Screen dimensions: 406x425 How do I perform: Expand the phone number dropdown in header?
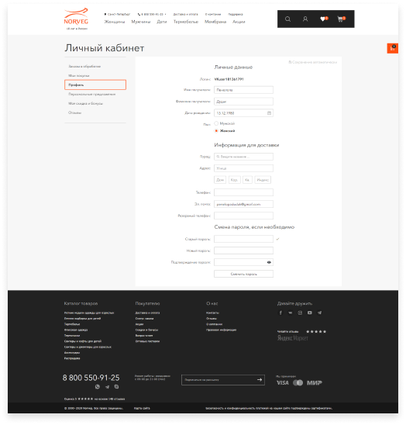click(152, 14)
